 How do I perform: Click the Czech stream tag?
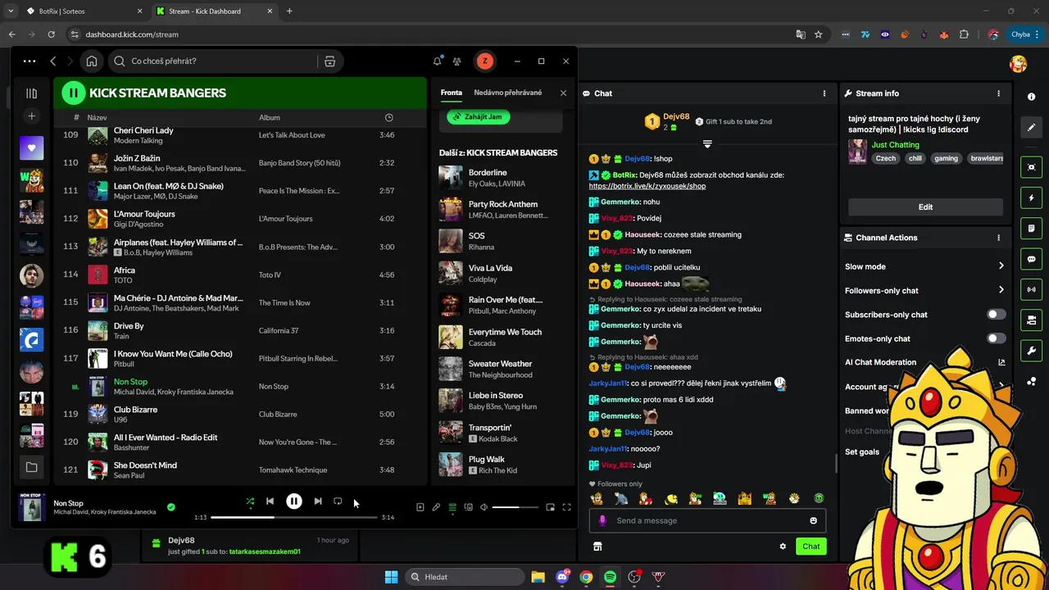pyautogui.click(x=886, y=158)
